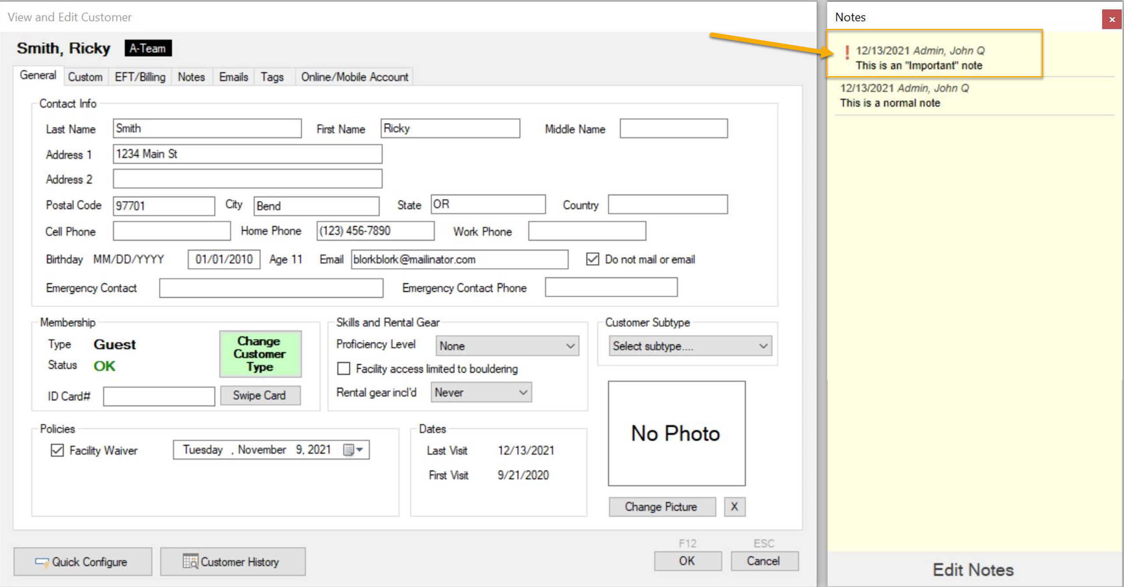Open the Facility Waiver date dropdown
The image size is (1124, 587).
pos(360,450)
